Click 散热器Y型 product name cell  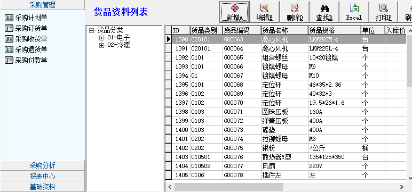(x=284, y=157)
